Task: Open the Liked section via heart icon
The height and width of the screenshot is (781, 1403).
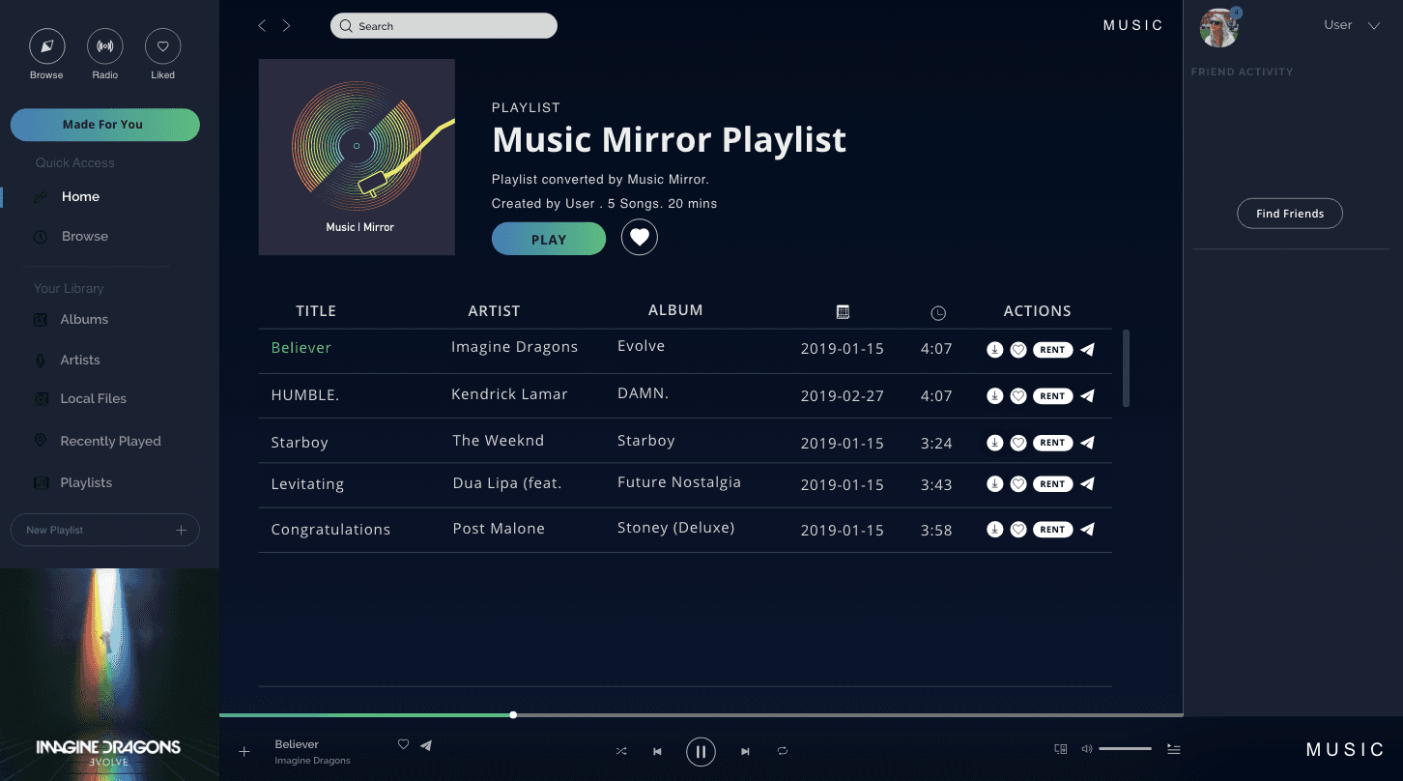Action: [162, 45]
